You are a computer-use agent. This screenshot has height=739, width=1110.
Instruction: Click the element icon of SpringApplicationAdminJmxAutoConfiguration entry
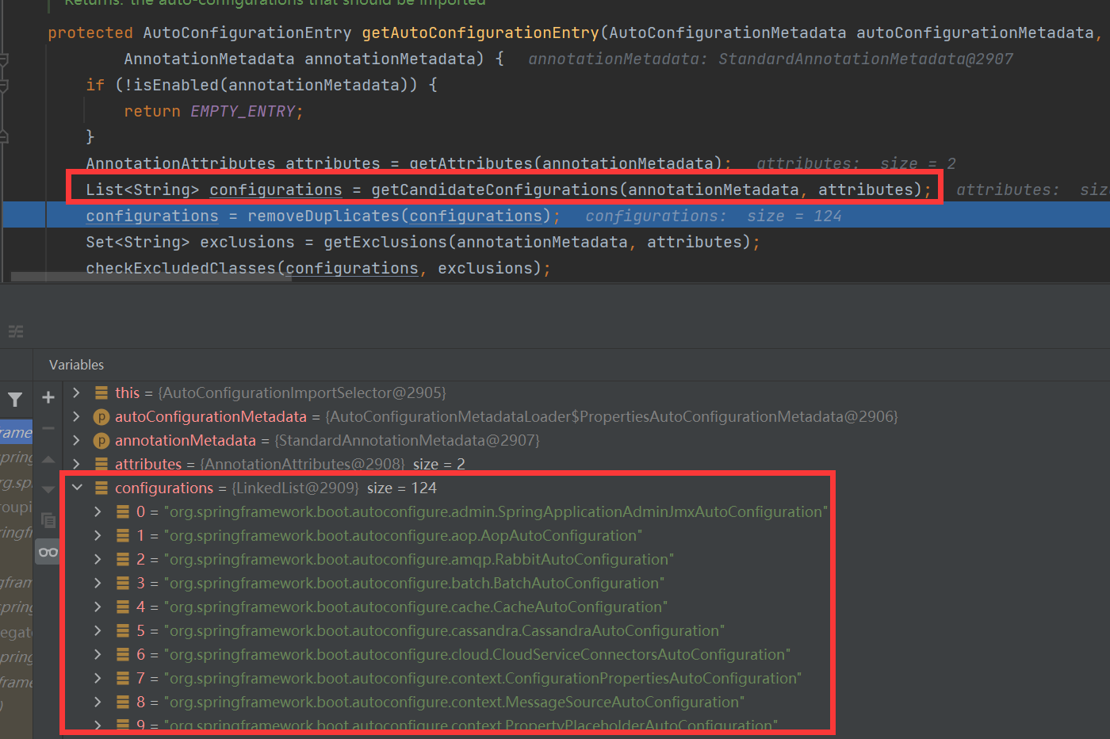tap(123, 512)
